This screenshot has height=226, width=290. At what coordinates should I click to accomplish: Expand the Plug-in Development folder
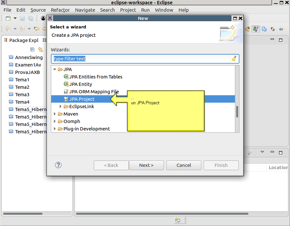coord(54,128)
